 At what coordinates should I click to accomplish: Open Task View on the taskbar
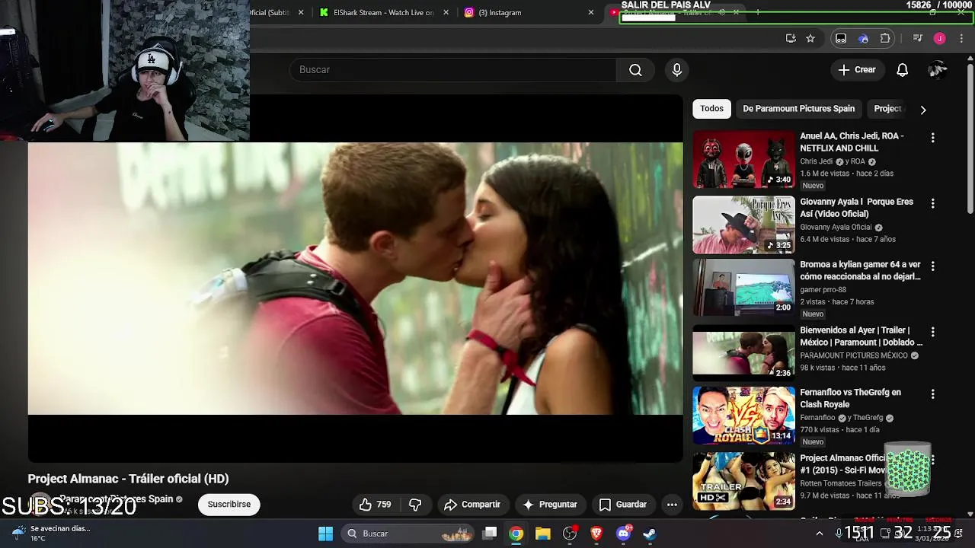click(491, 534)
